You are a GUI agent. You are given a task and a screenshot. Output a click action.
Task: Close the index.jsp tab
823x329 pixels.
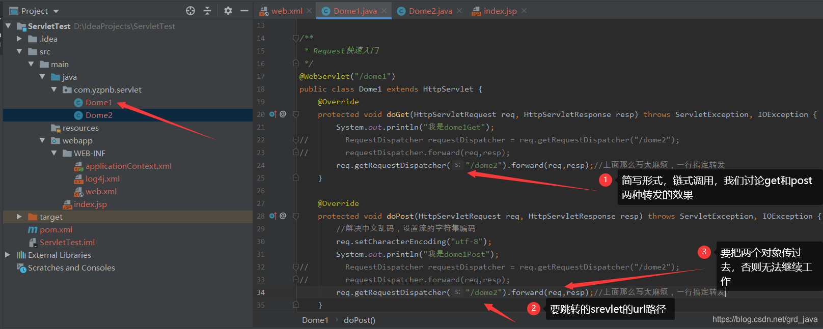pos(524,11)
